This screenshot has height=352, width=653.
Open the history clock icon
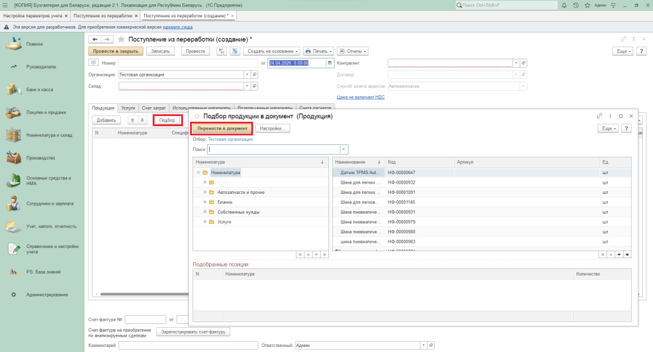click(576, 5)
